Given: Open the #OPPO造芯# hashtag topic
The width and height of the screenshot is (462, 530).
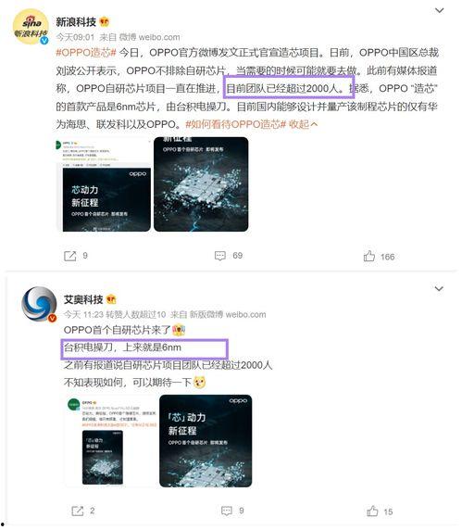Looking at the screenshot, I should (x=86, y=53).
